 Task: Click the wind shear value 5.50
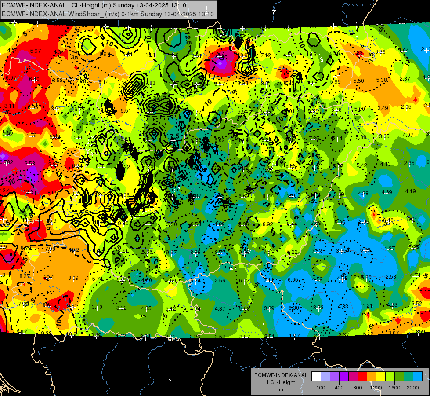tap(359, 81)
